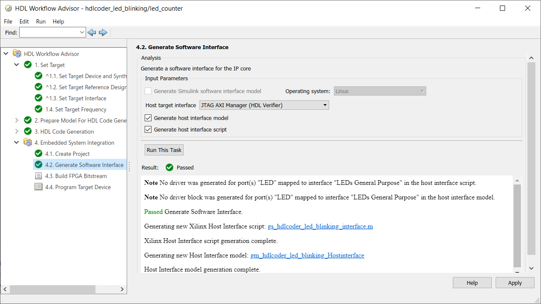
Task: Open the gs_hdlcoder_led_blinking_interface.m link
Action: (x=320, y=226)
